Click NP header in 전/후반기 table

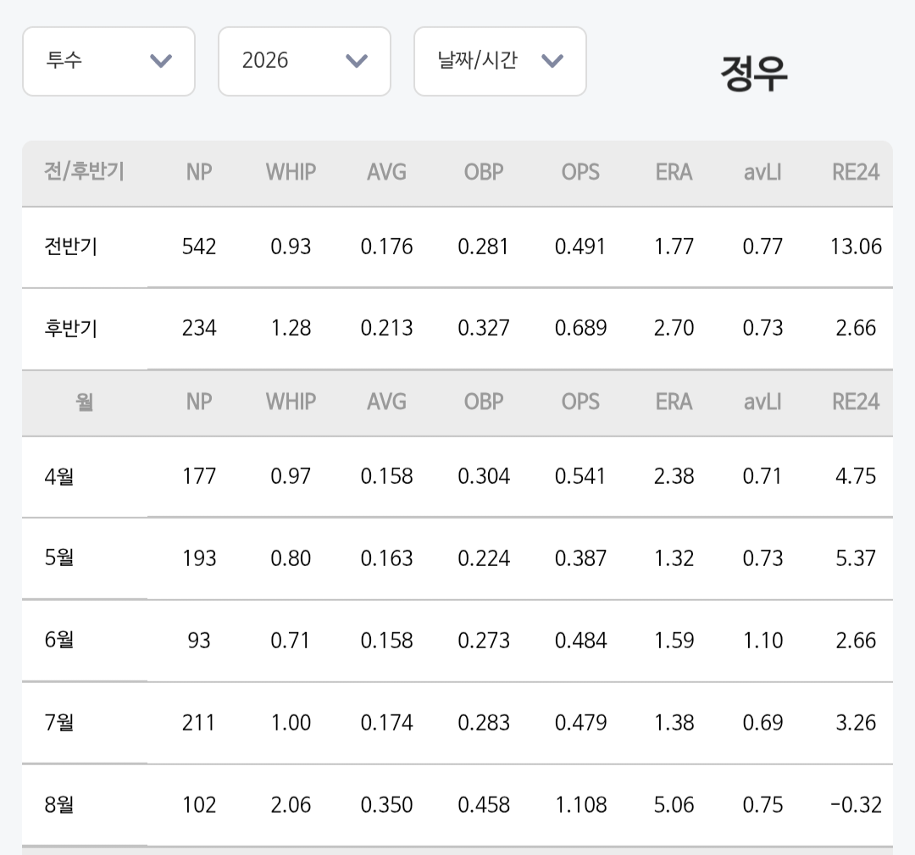tap(199, 172)
